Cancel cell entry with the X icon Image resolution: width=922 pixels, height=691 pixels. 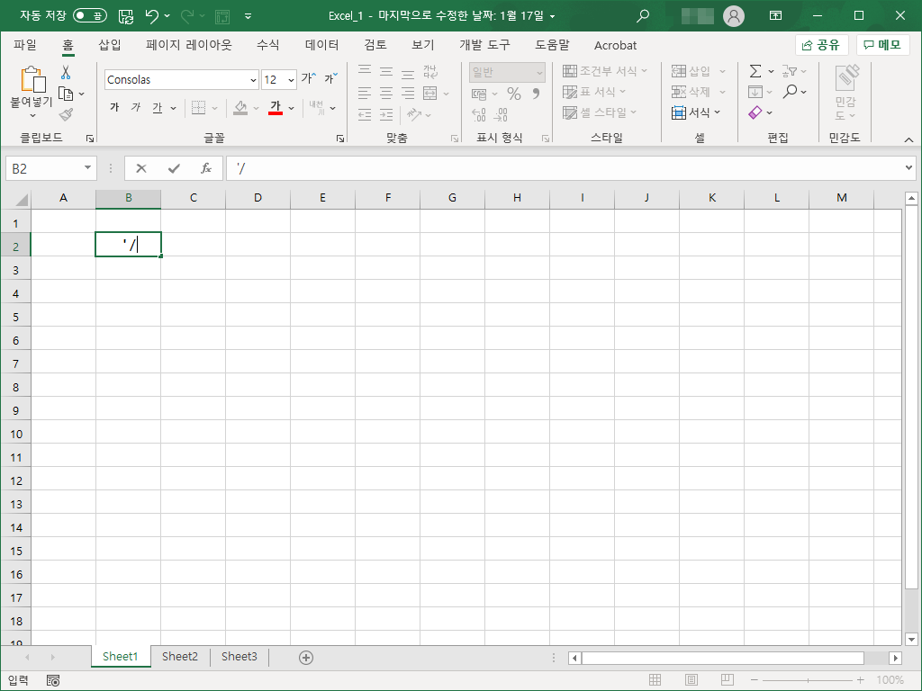(141, 168)
